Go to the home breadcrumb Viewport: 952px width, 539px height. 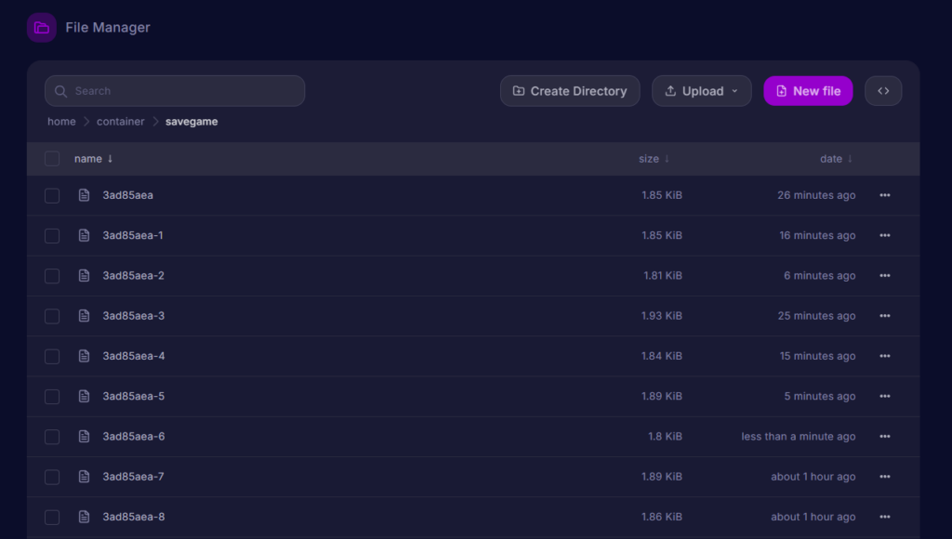[61, 122]
